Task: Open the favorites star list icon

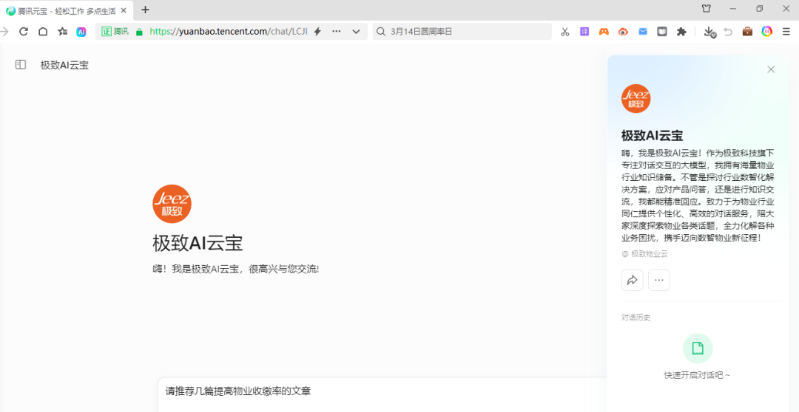Action: click(x=63, y=32)
